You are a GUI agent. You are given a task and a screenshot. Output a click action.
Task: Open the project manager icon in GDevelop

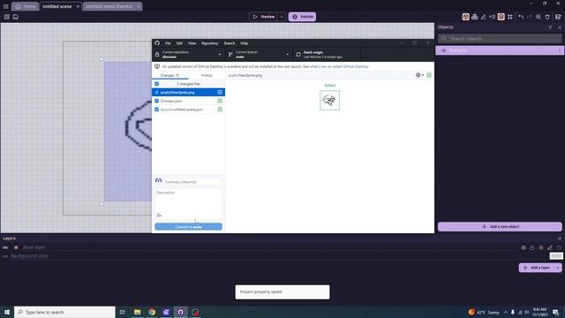pyautogui.click(x=6, y=17)
